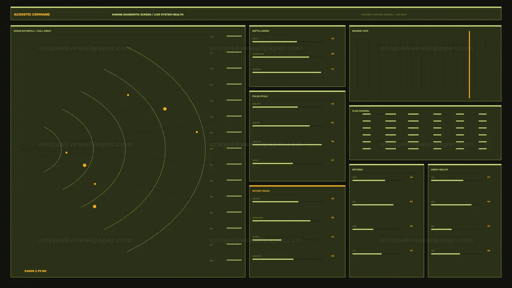Click the Mechanical value 82

click(x=333, y=217)
